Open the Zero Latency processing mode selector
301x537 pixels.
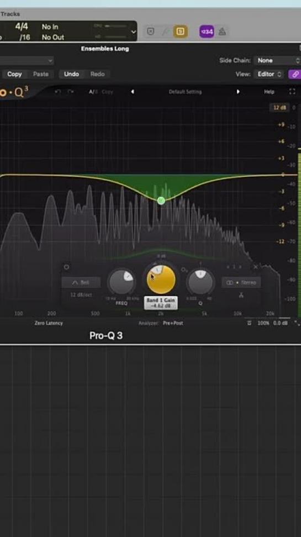click(x=49, y=323)
